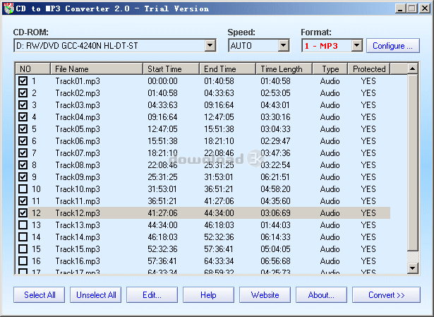Uncheck the Track01.mp3 checkbox
The height and width of the screenshot is (317, 434).
tap(23, 81)
